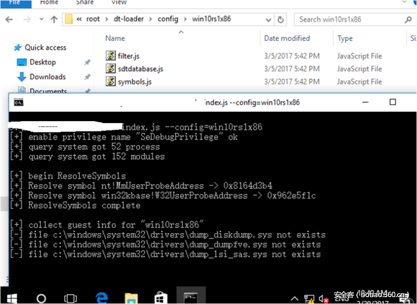This screenshot has width=417, height=304.
Task: Click the symbols.js script icon
Action: 111,82
